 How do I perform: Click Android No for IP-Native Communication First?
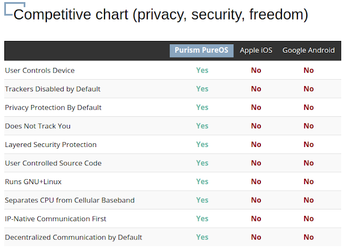[308, 219]
